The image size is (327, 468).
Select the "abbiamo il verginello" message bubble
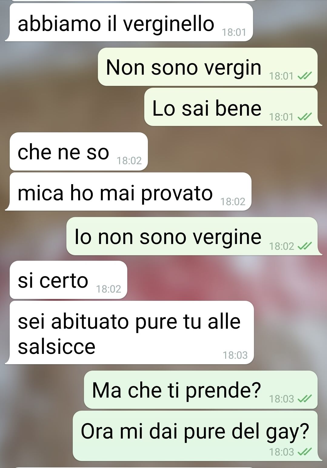pyautogui.click(x=129, y=22)
